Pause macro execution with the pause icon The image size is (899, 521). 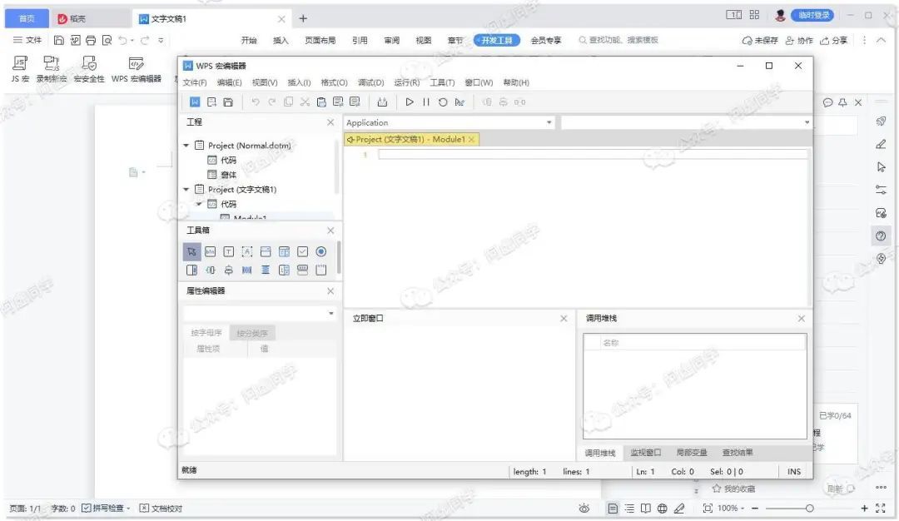click(426, 102)
